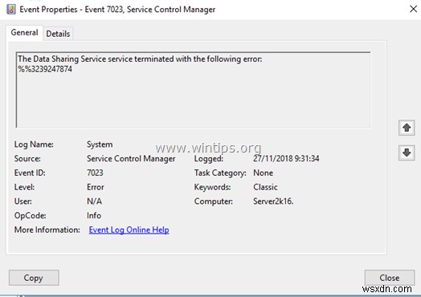Click the up arrow to view previous event
This screenshot has height=297, width=421.
click(407, 128)
